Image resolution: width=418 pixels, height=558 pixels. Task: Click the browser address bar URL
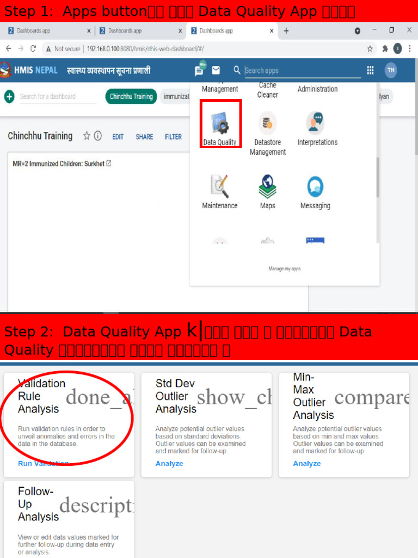[145, 48]
